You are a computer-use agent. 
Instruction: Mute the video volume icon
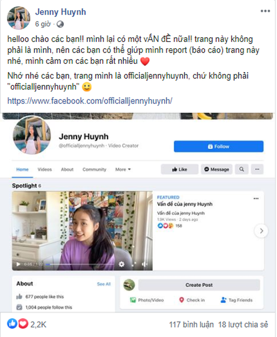pyautogui.click(x=145, y=264)
